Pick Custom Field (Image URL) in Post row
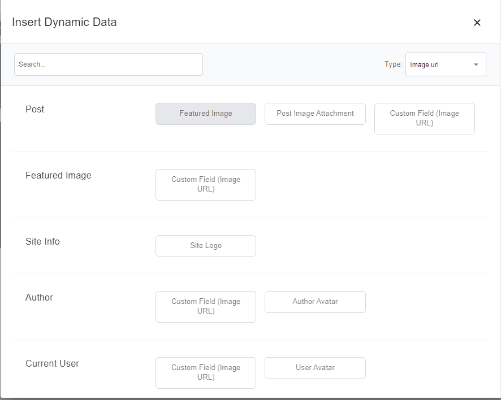The image size is (501, 400). coord(425,119)
